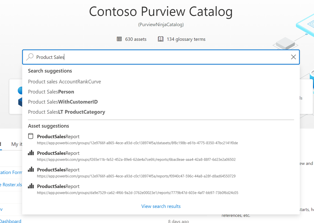This screenshot has height=223, width=314.
Task: Click the magnifier search icon
Action: pyautogui.click(x=30, y=57)
